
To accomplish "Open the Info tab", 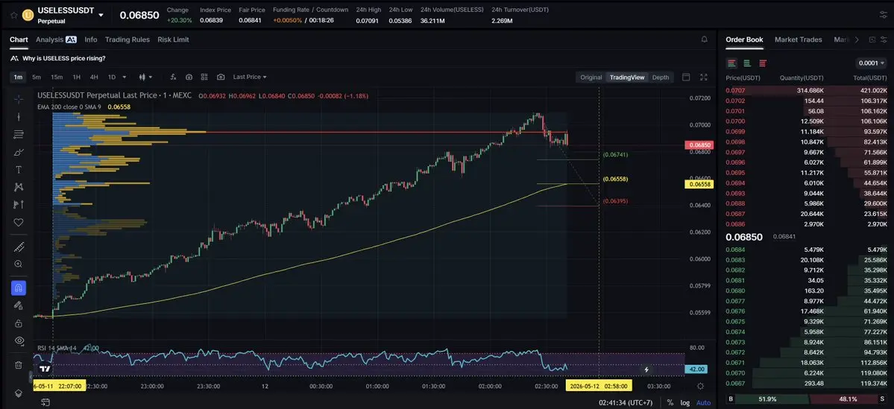I will coord(91,39).
